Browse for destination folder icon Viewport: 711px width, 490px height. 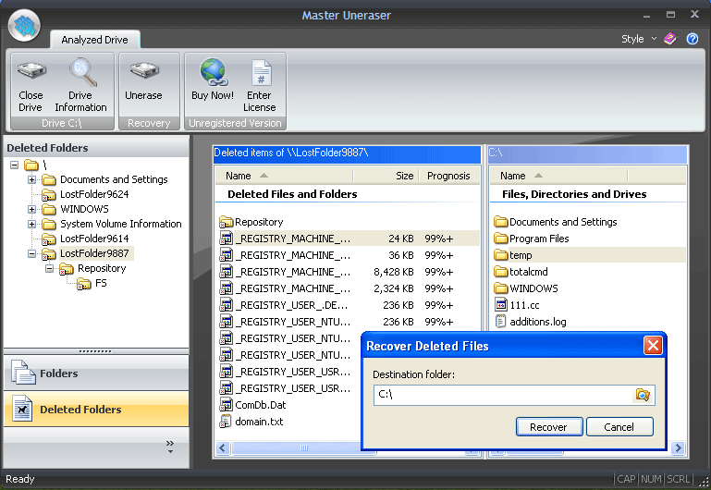(x=643, y=395)
